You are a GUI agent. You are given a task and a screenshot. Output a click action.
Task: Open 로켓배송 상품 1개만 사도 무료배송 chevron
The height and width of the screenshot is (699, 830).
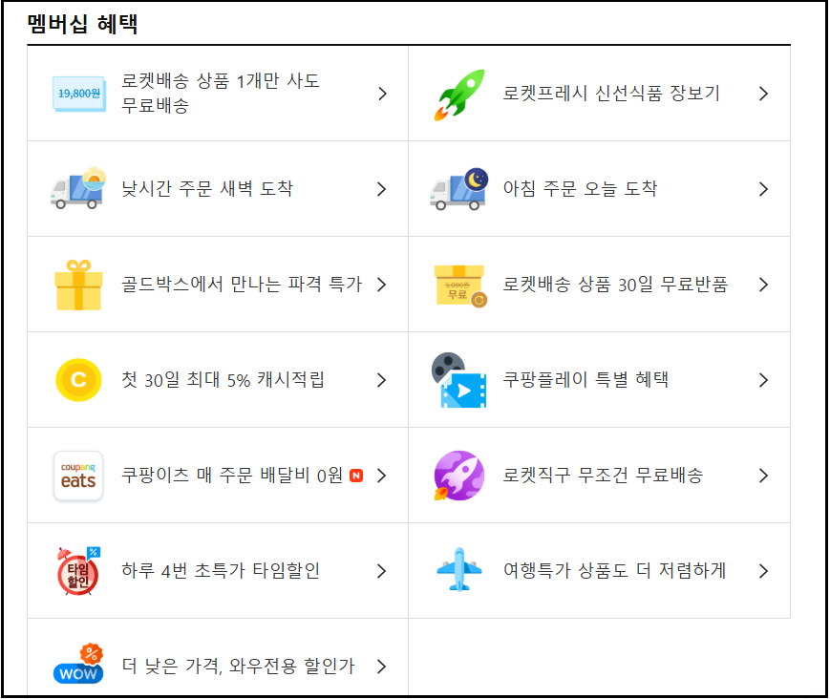coord(382,94)
